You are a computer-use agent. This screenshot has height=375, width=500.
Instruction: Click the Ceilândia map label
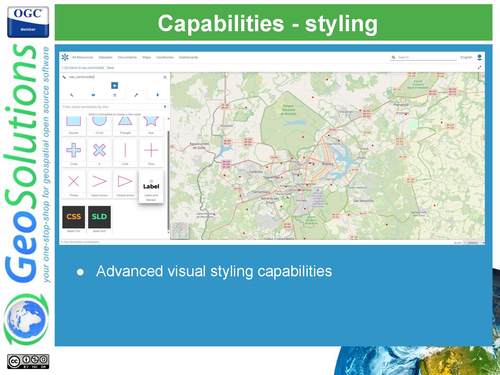(x=256, y=172)
